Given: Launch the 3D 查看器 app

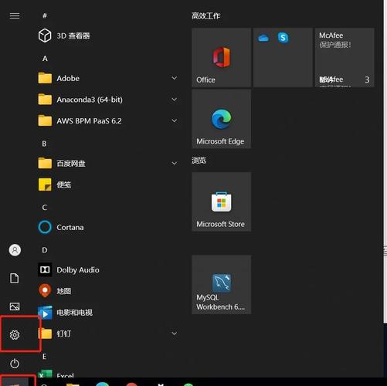Looking at the screenshot, I should tap(64, 36).
